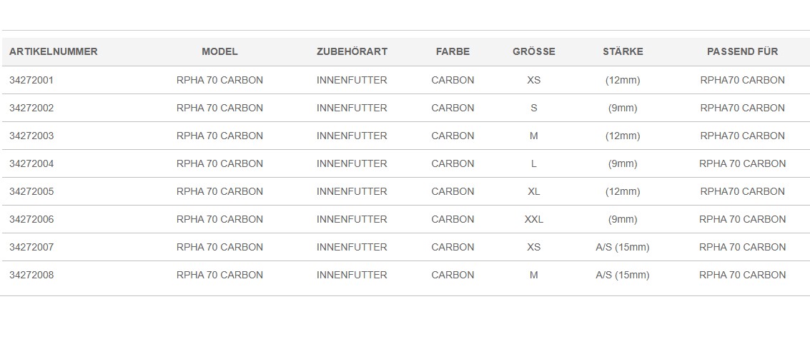Screen dimensions: 810x339
Task: Click the ARTIKELNUMMER column header
Action: 53,51
